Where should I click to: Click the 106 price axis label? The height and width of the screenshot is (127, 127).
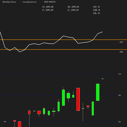(x=120, y=95)
